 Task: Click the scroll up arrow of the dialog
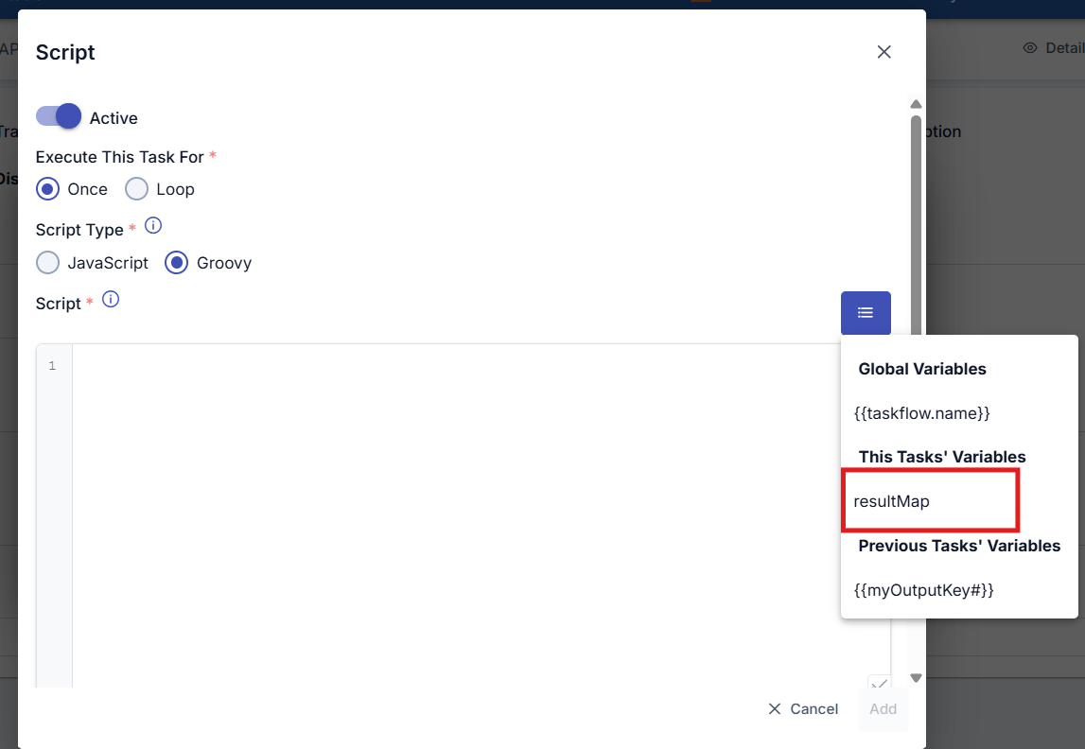pos(915,104)
